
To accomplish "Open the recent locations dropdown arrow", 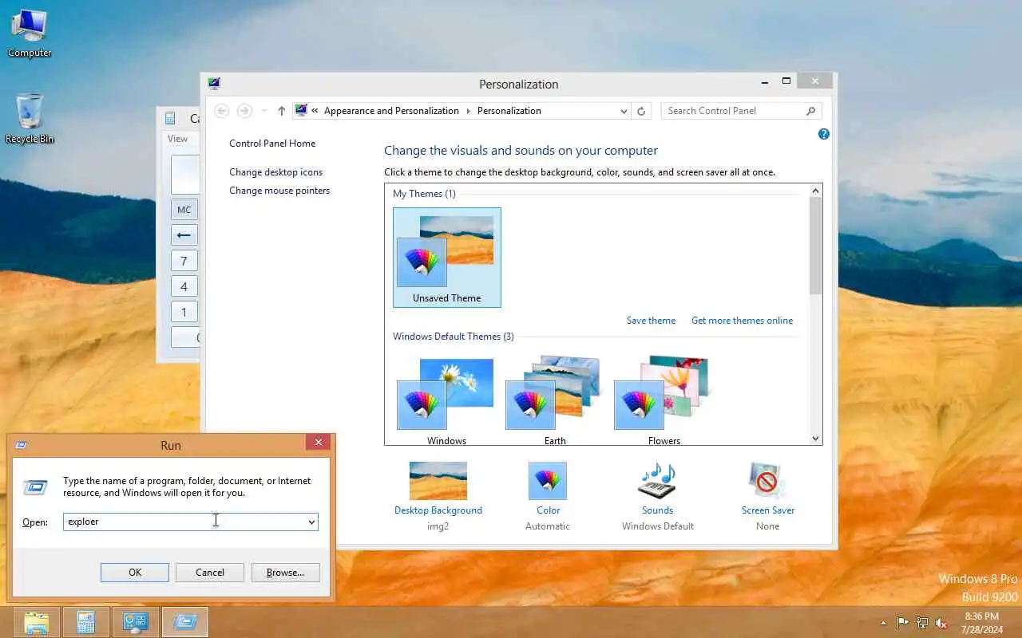I will pyautogui.click(x=264, y=111).
